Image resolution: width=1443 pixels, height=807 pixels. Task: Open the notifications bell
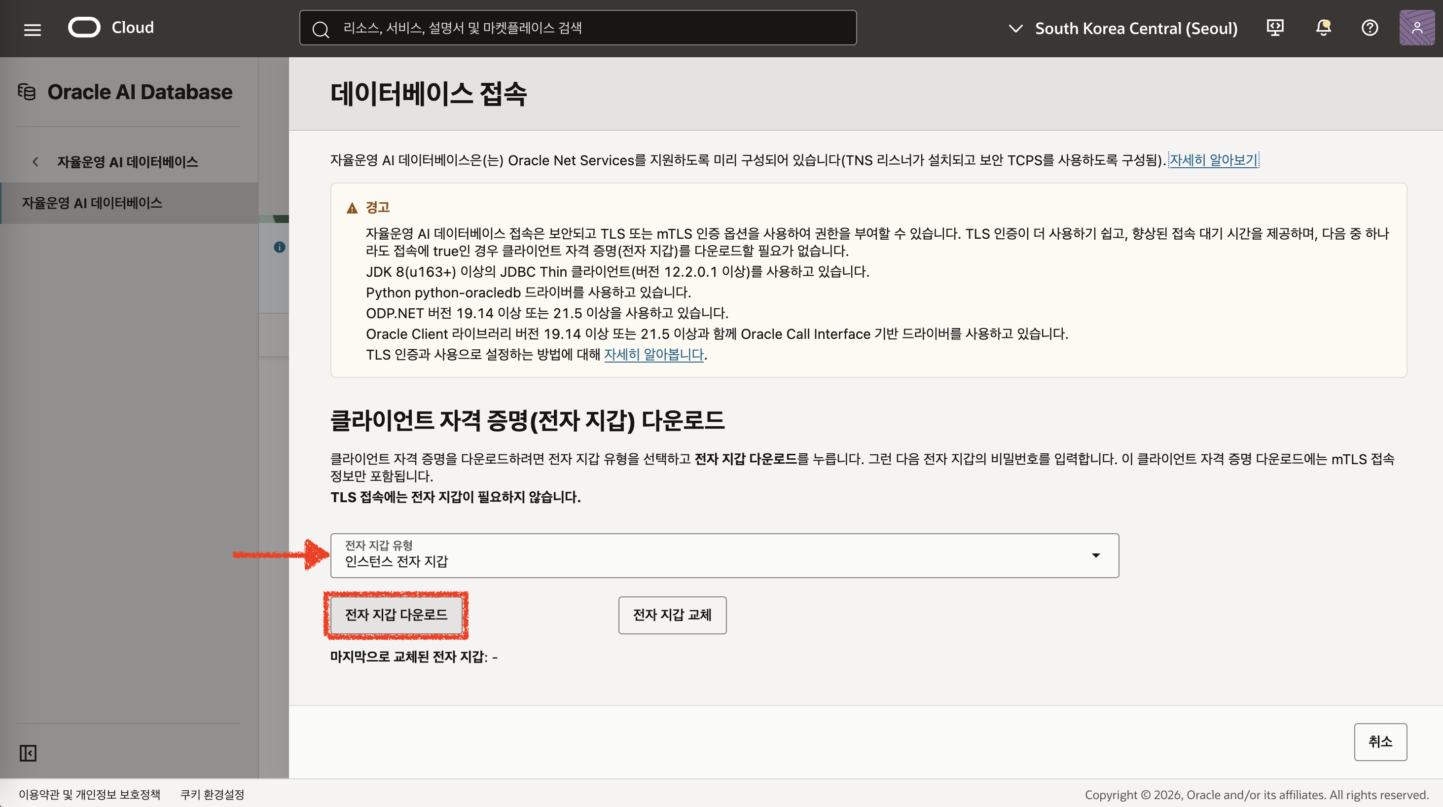[1323, 28]
